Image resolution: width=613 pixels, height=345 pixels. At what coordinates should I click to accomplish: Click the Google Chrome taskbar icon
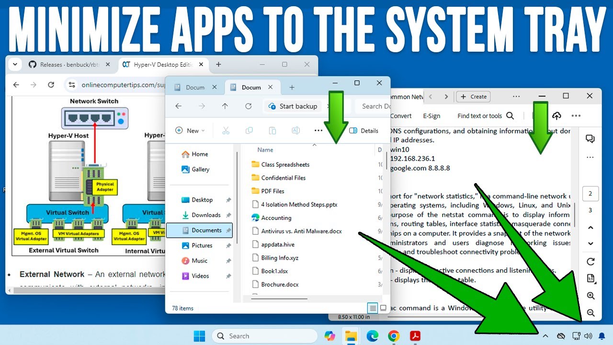[x=394, y=336]
